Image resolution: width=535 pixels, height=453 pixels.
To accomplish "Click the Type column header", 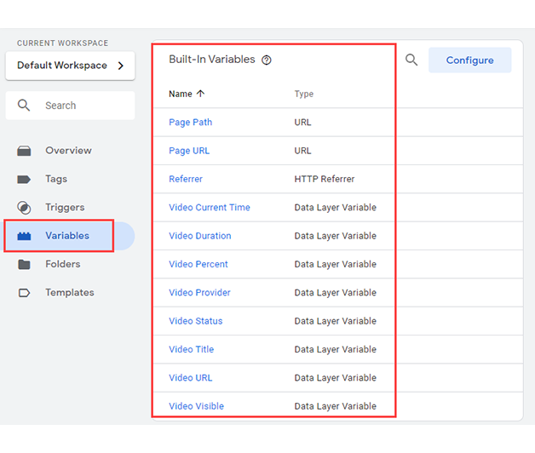I will tap(304, 94).
